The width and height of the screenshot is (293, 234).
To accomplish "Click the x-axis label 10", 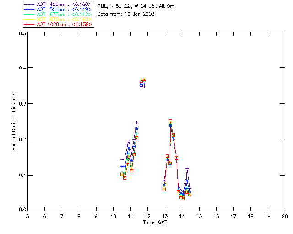I will pyautogui.click(x=113, y=216).
